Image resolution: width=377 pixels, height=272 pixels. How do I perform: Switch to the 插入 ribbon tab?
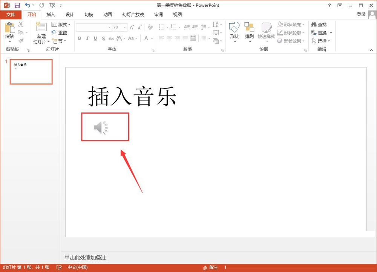[x=51, y=15]
